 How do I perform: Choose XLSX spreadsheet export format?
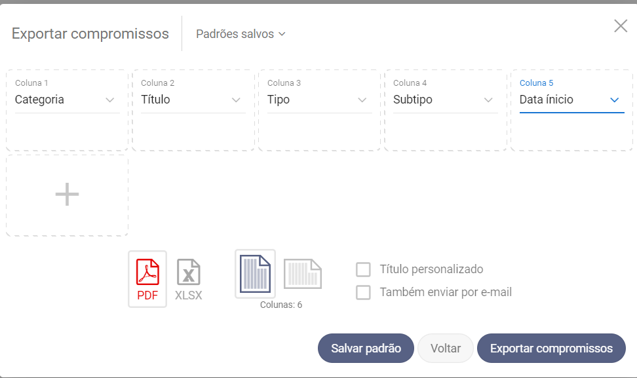(x=189, y=278)
